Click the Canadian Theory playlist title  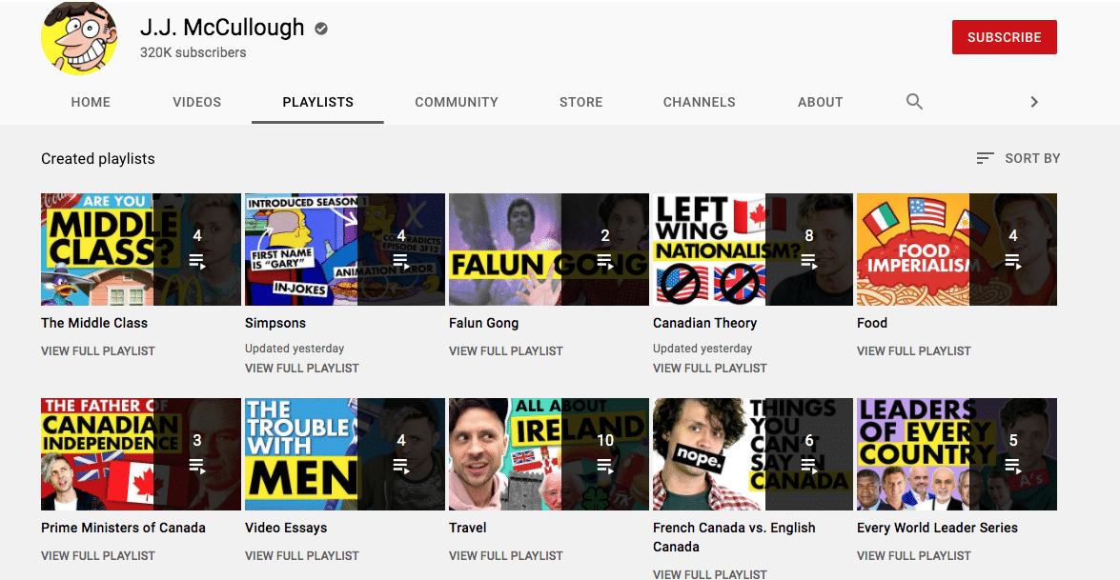(x=704, y=323)
